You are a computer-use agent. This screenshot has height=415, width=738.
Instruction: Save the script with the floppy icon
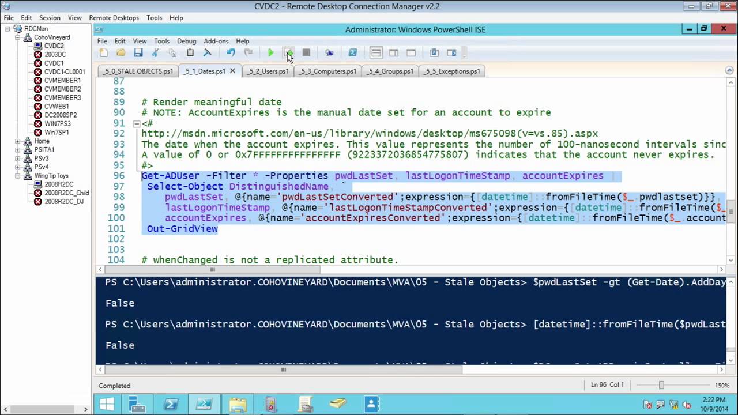click(138, 53)
